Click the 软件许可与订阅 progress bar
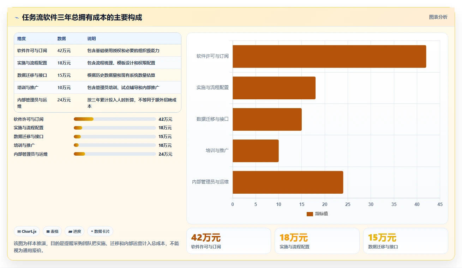The image size is (462, 268). (115, 119)
